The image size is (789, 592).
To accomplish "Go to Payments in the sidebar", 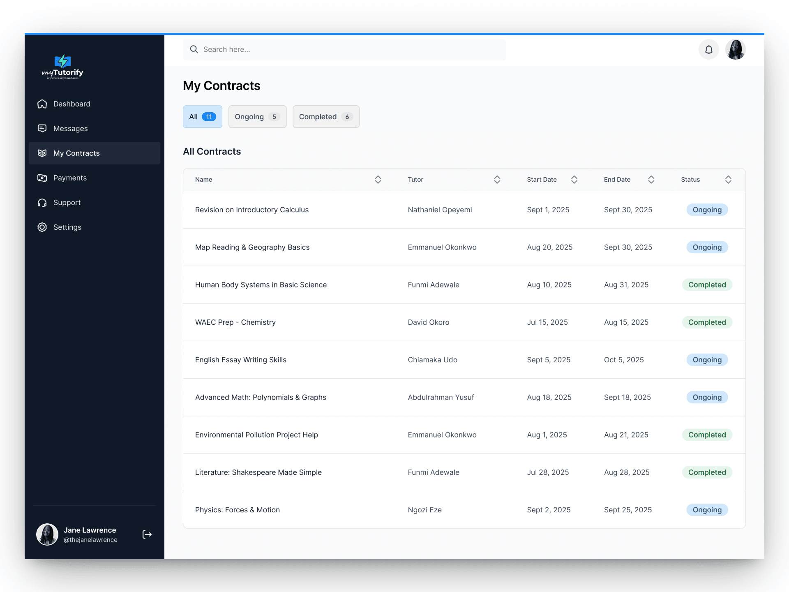I will tap(70, 178).
